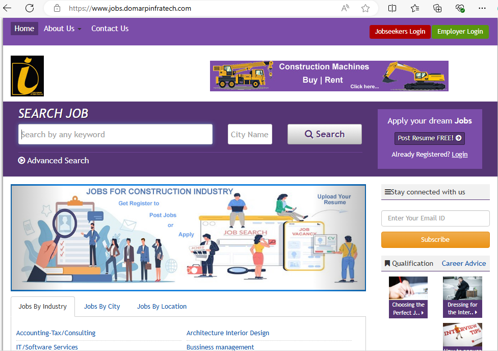Click Post Resume FREE button
The image size is (498, 351).
click(429, 138)
